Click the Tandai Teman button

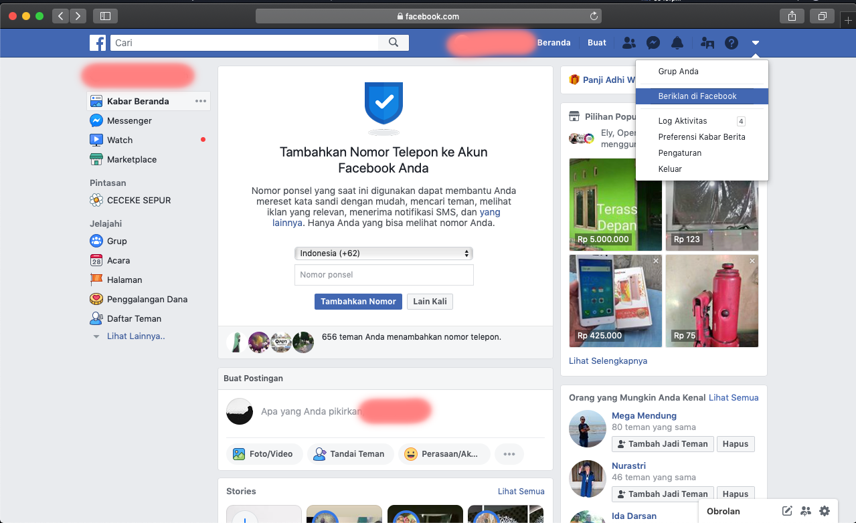[350, 454]
